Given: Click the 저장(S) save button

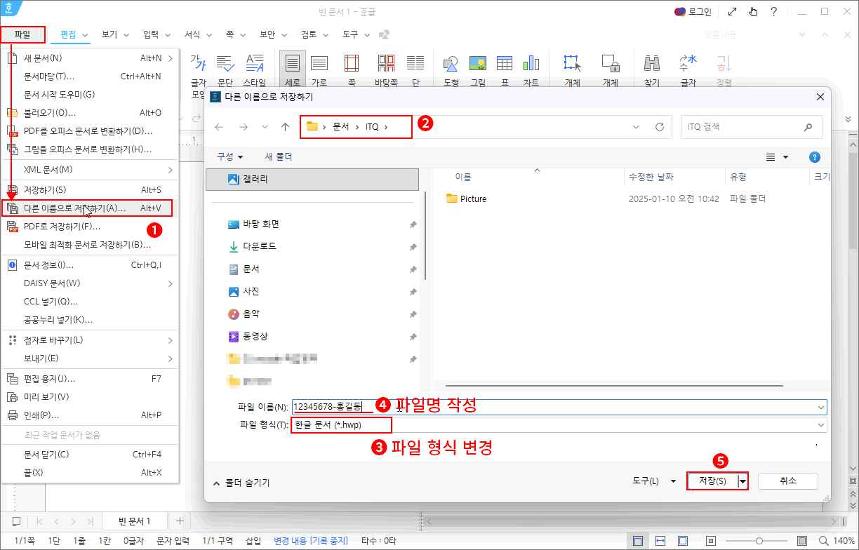Looking at the screenshot, I should [711, 481].
